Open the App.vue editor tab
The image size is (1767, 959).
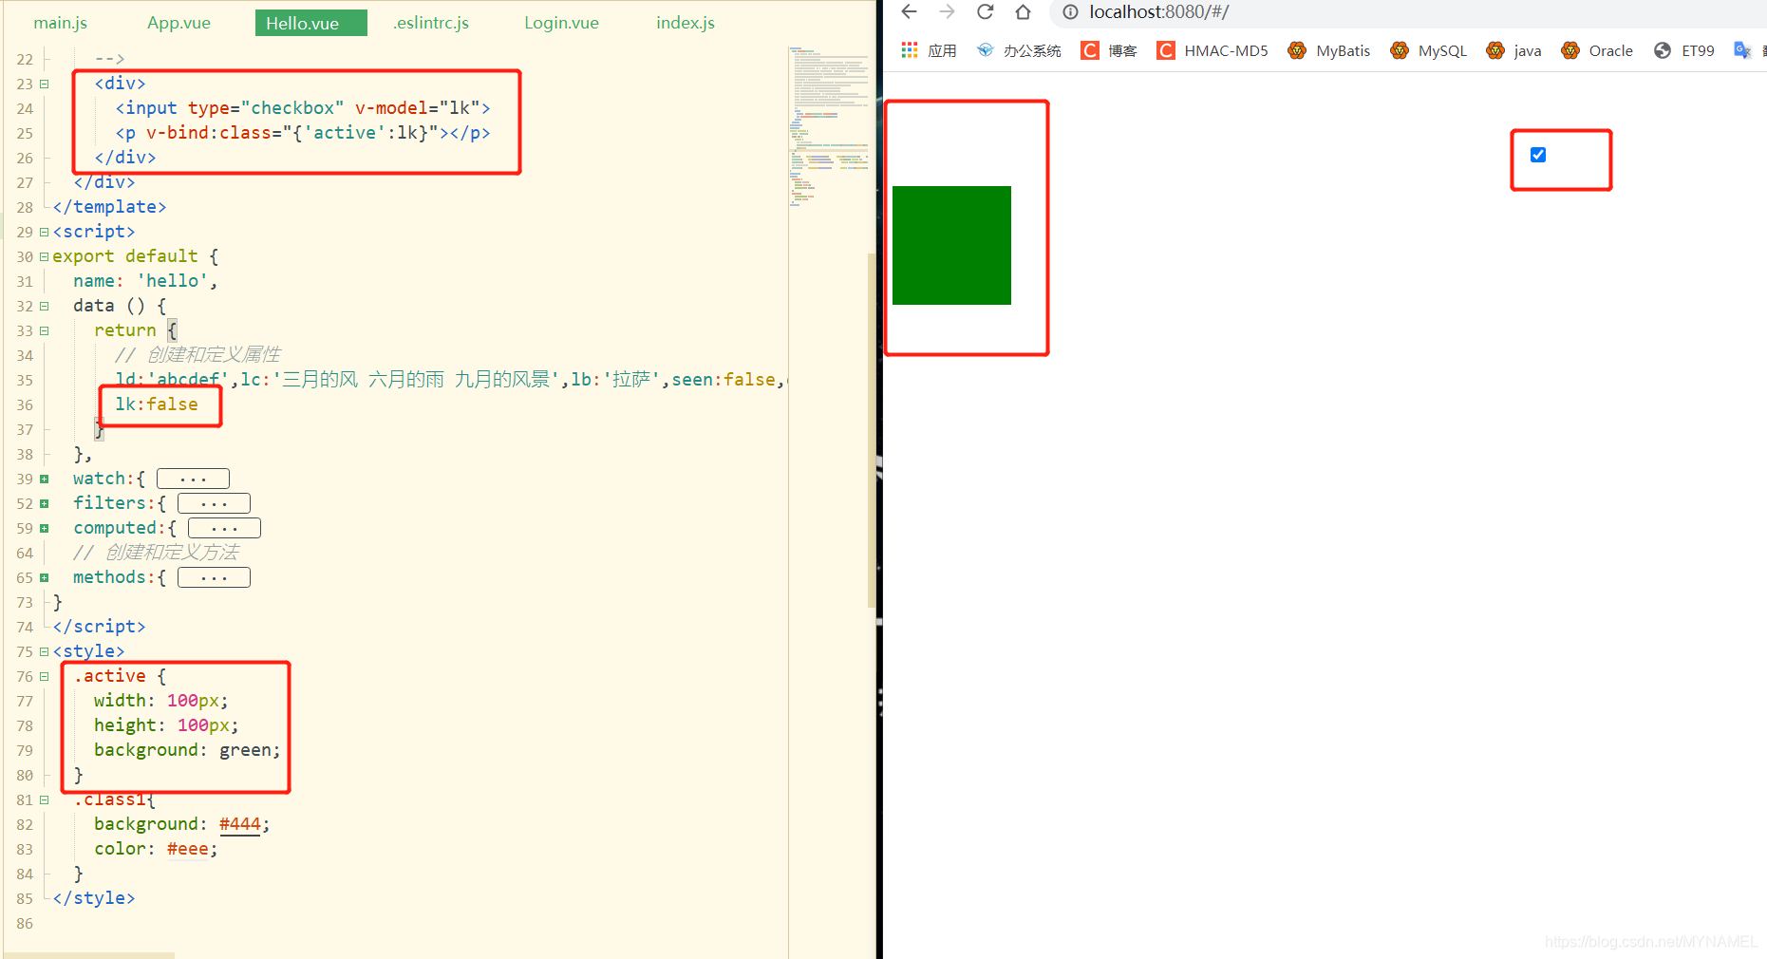[x=179, y=23]
